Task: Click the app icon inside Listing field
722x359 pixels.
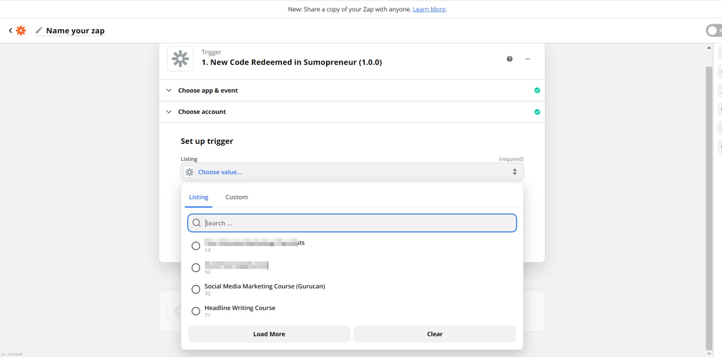Action: pyautogui.click(x=189, y=172)
